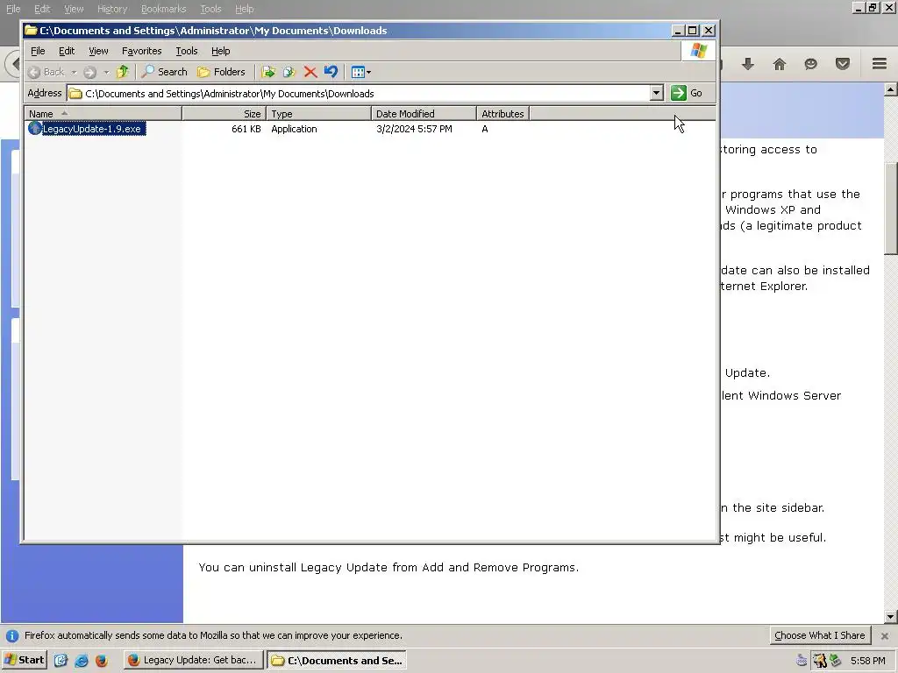This screenshot has width=898, height=673.
Task: Click Firefox page scrollbar up arrow
Action: point(890,89)
